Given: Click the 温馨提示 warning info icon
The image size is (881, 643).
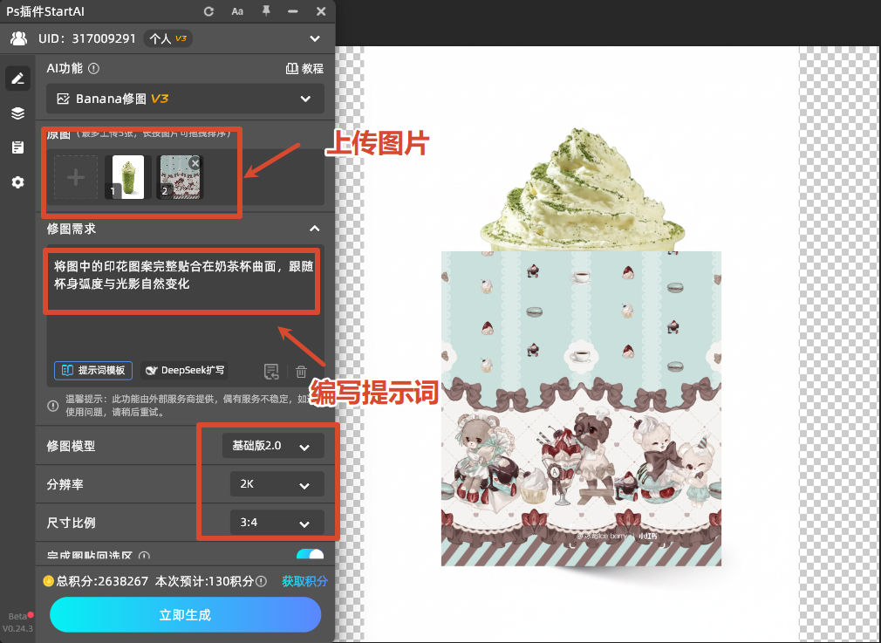Looking at the screenshot, I should coord(53,406).
